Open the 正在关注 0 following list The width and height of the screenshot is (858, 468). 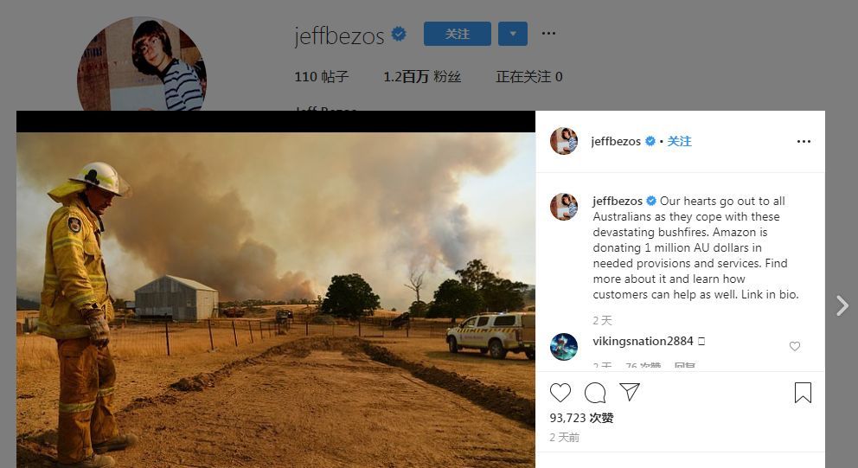coord(528,77)
